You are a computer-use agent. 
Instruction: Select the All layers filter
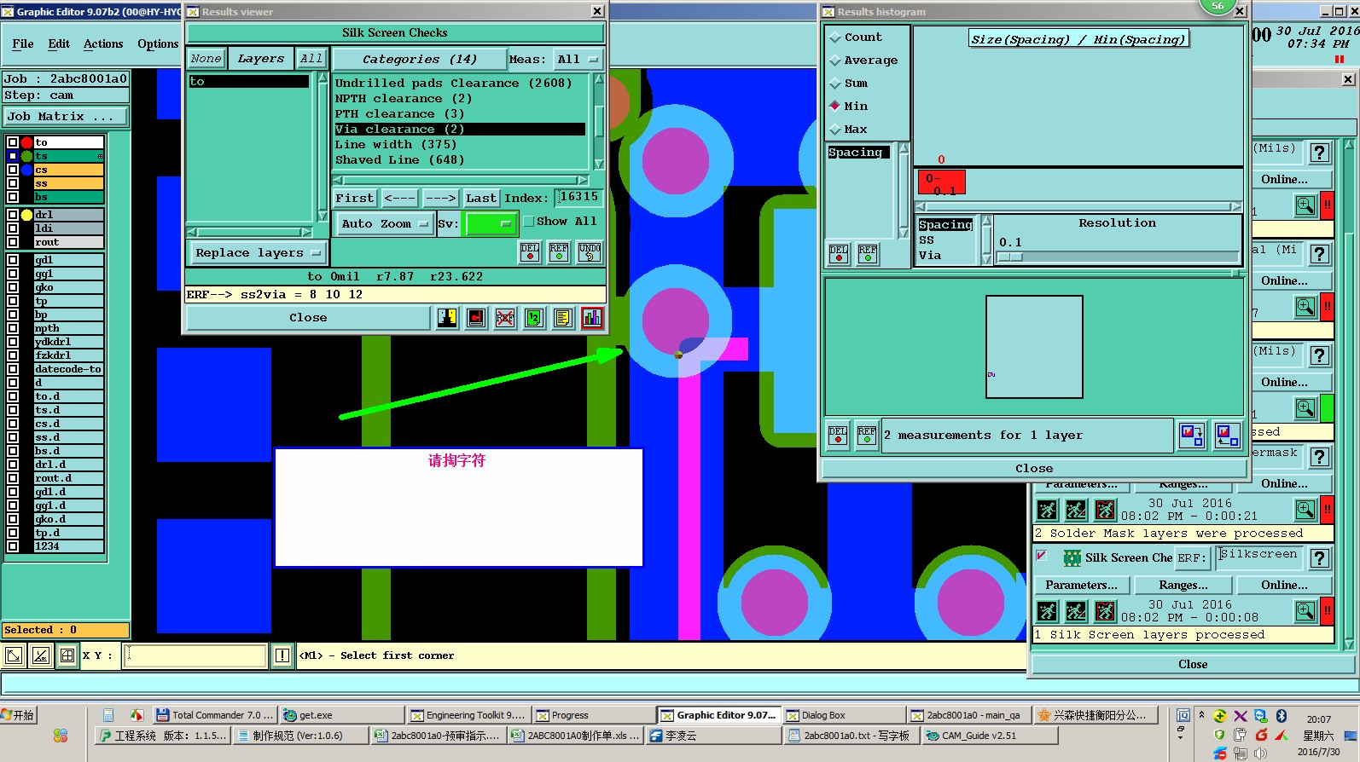pyautogui.click(x=311, y=59)
